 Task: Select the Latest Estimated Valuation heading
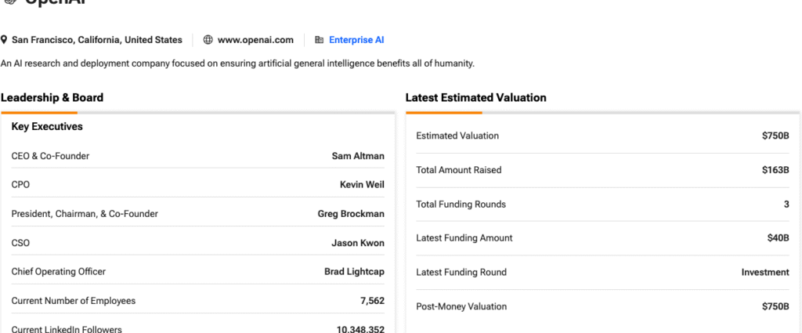point(475,98)
